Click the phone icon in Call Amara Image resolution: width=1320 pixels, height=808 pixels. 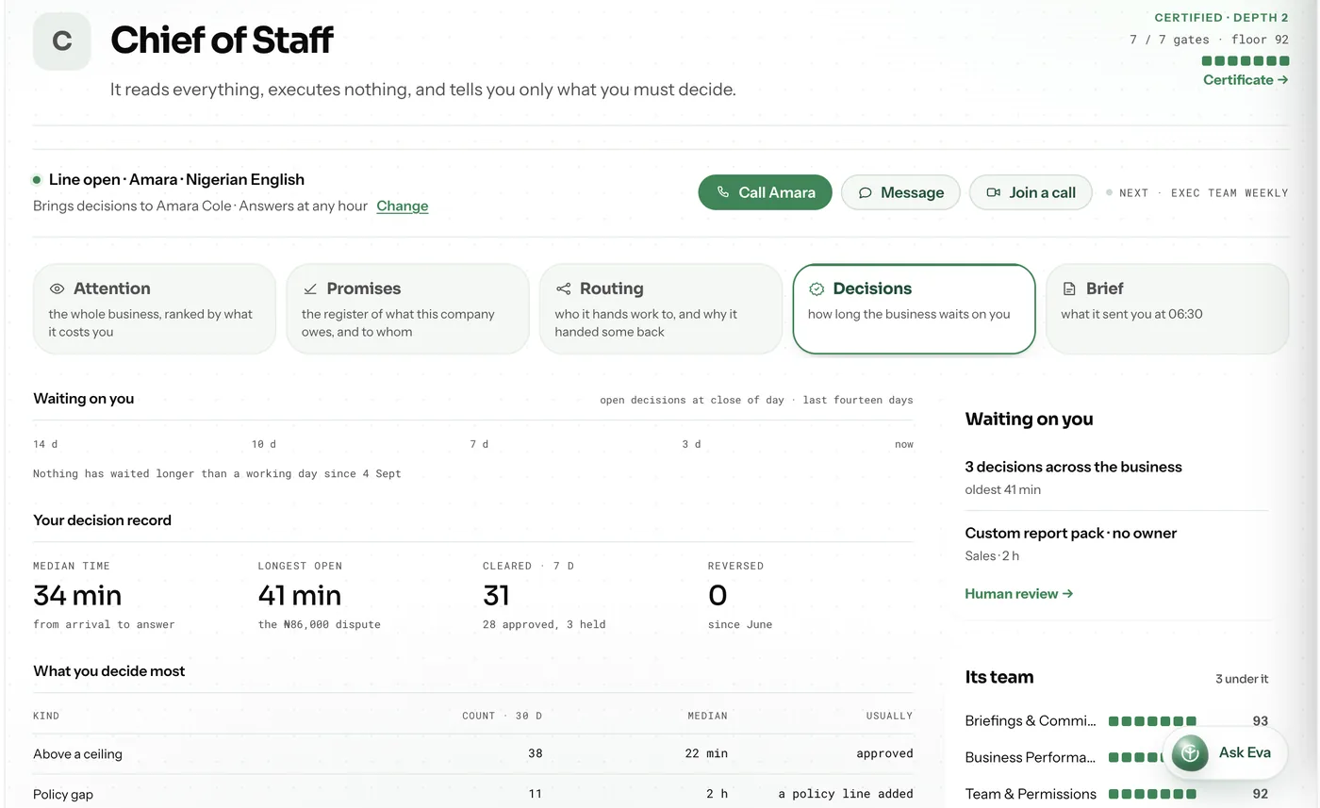tap(723, 192)
